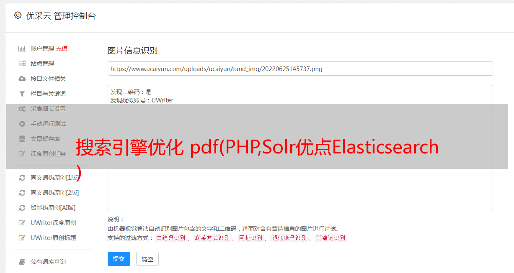Click the 关键词识别 filter tag

click(x=331, y=238)
